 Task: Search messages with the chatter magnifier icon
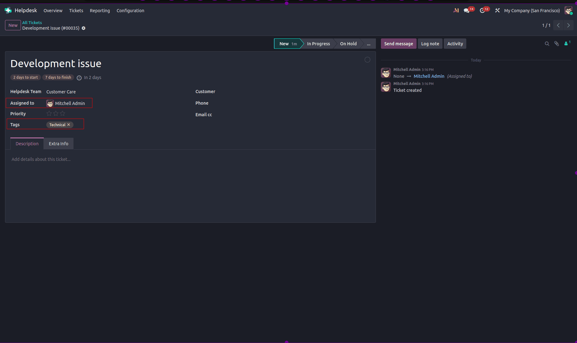(x=547, y=44)
